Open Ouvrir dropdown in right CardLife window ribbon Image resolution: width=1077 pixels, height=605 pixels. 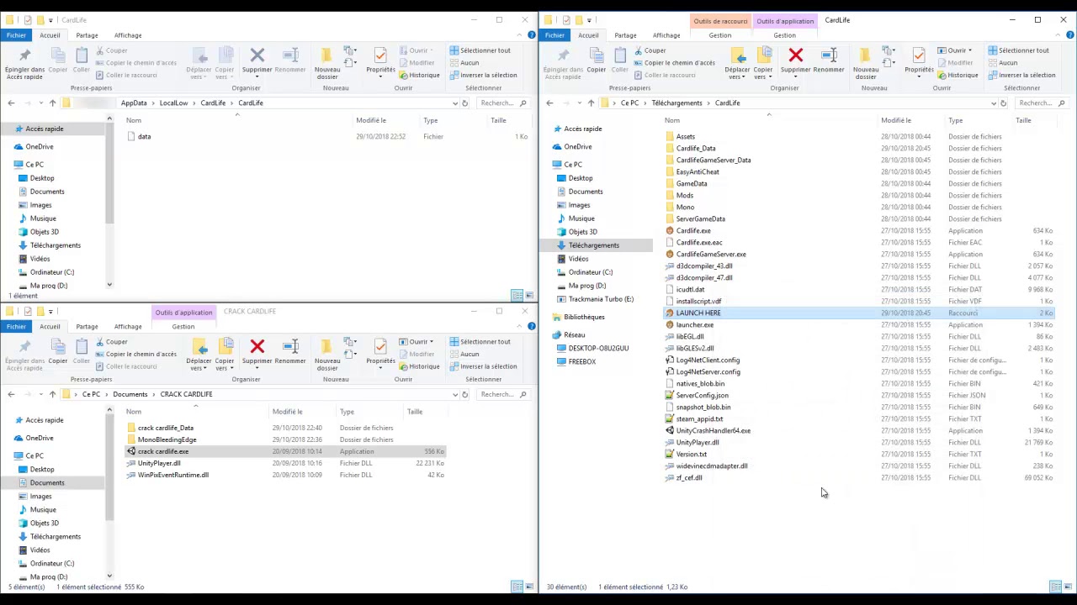coord(957,50)
